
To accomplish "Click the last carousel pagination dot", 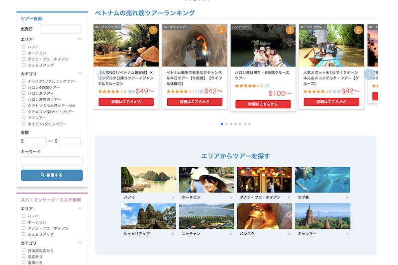I will (x=250, y=124).
